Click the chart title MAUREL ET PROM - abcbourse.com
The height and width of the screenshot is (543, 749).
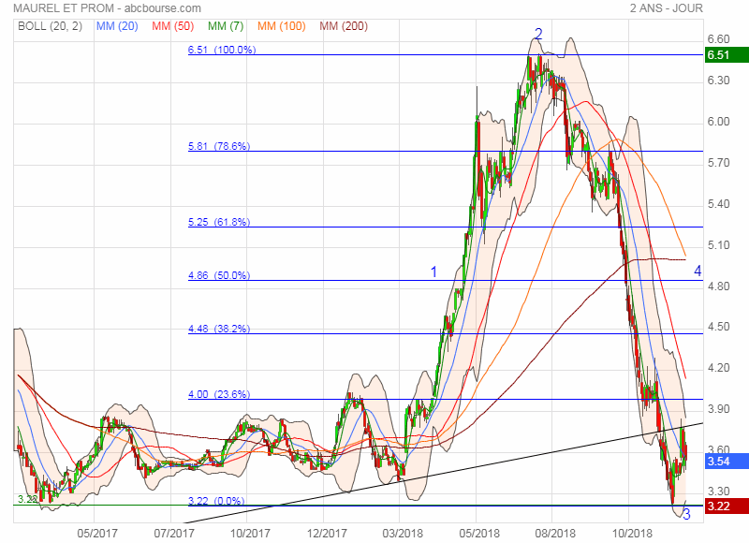pos(108,8)
